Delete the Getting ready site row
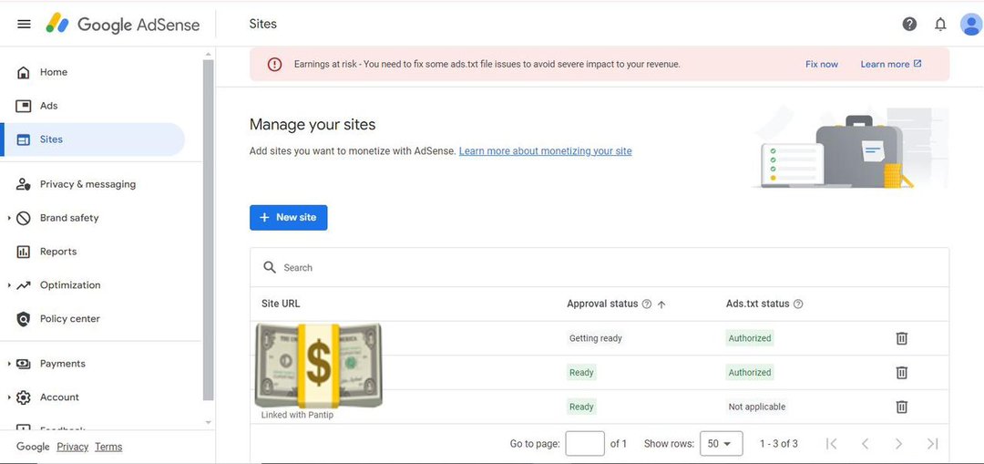Image resolution: width=984 pixels, height=464 pixels. (x=901, y=338)
